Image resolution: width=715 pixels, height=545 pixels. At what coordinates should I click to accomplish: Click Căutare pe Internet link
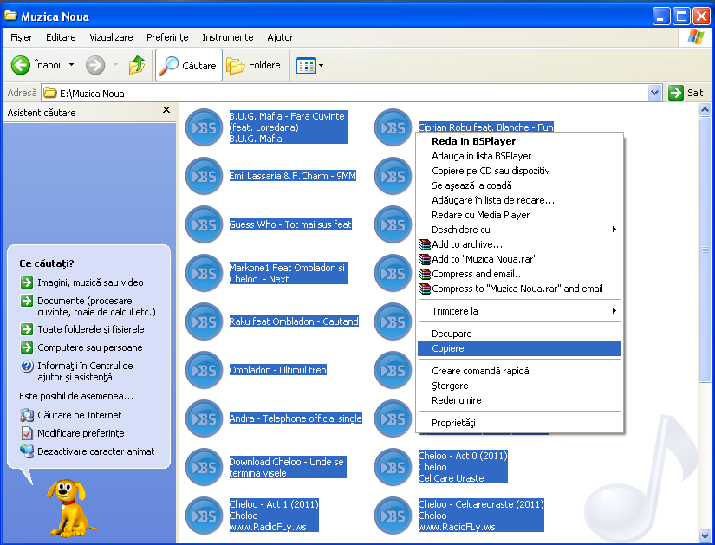point(71,415)
